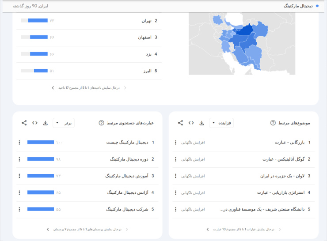Open help icon beside موضوع‌های مرتبط title
327x241 pixels.
coord(273,123)
